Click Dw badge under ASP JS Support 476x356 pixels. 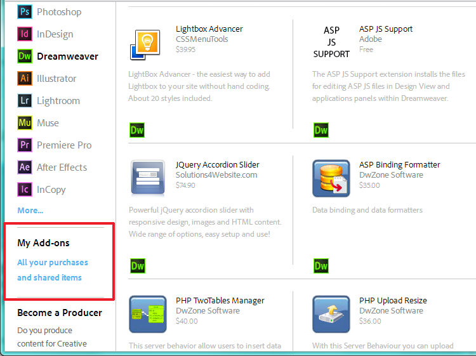coord(321,130)
